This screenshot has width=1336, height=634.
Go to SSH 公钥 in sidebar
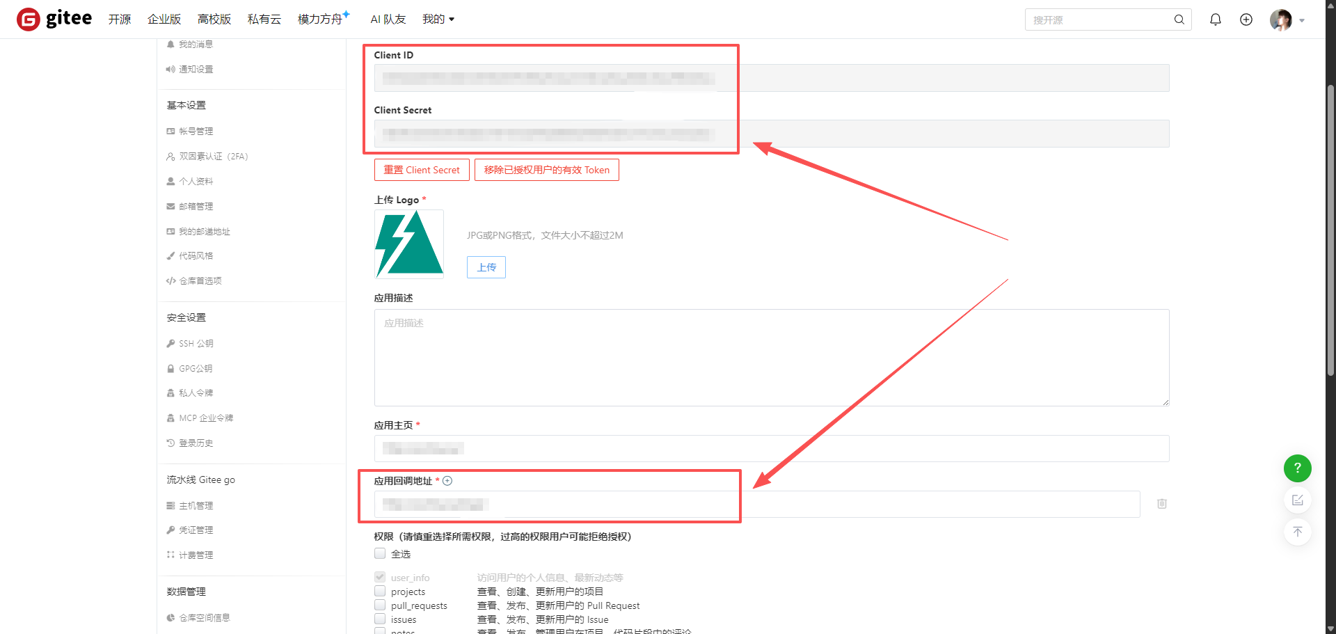(196, 344)
